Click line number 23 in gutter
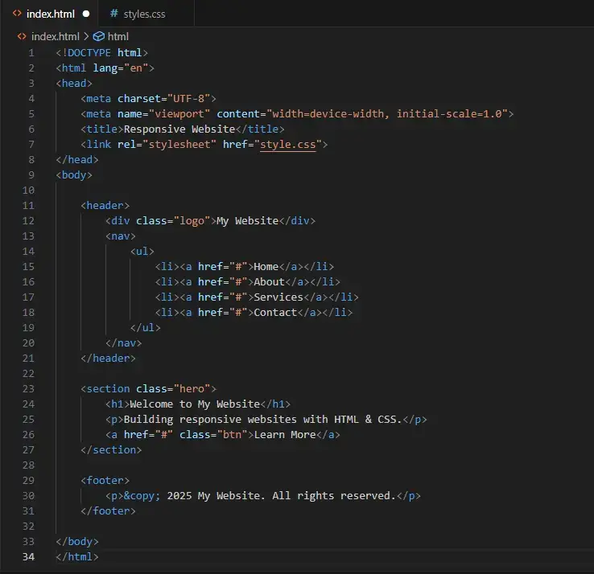This screenshot has height=574, width=594. [x=28, y=389]
